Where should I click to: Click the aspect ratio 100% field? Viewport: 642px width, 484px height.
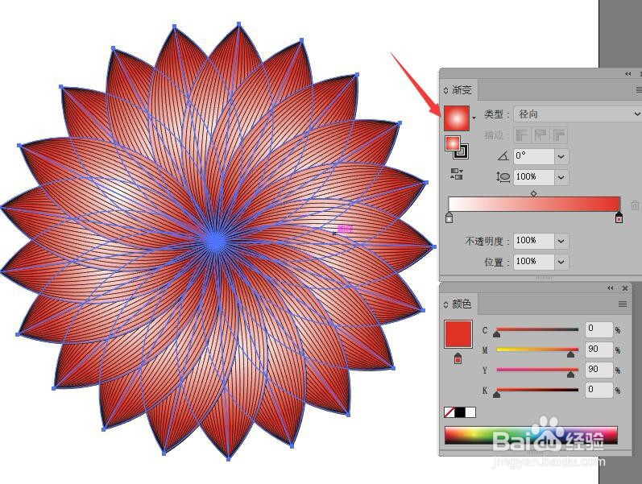pos(534,177)
